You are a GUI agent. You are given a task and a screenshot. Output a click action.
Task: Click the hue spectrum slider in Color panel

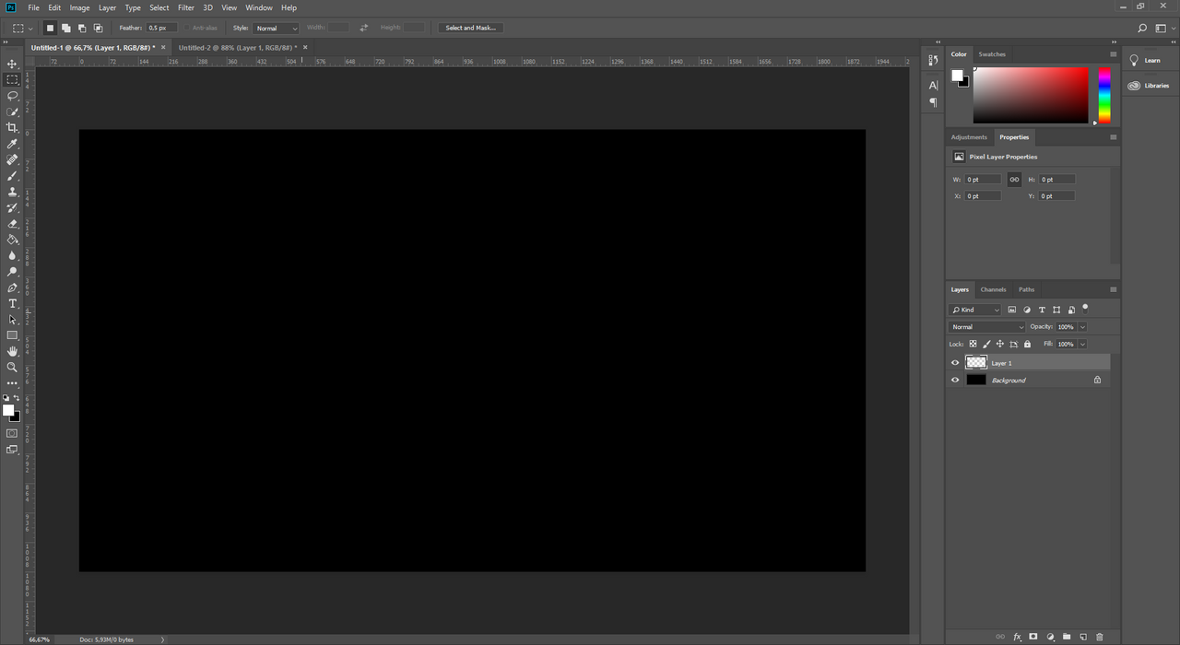click(x=1104, y=95)
